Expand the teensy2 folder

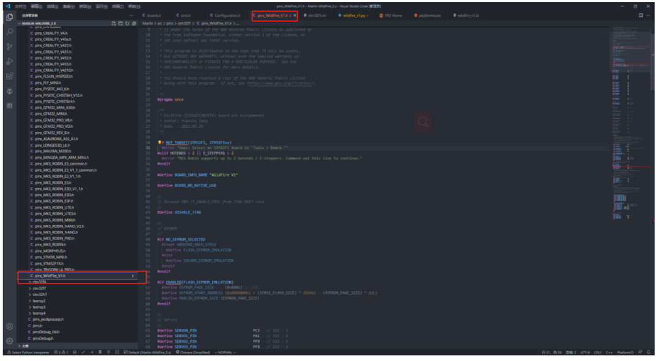point(78,301)
